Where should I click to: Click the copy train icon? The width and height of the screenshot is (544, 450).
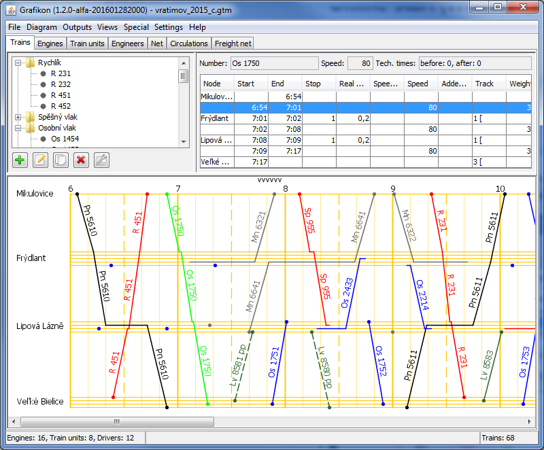tap(61, 160)
